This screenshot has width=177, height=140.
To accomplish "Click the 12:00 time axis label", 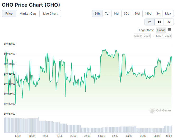I will click(18, 136).
